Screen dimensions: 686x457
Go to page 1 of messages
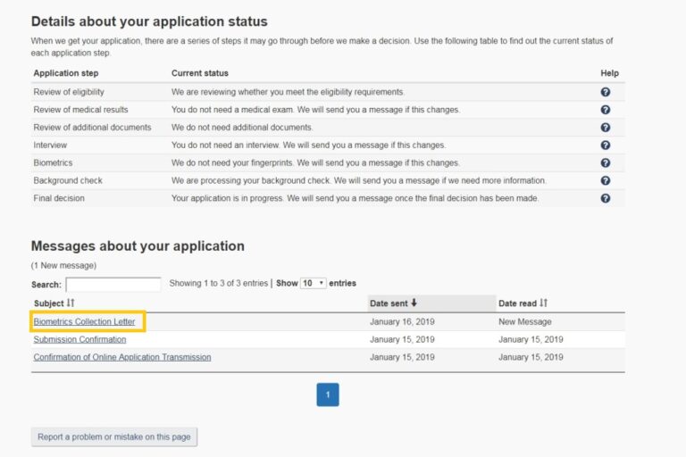pos(328,395)
